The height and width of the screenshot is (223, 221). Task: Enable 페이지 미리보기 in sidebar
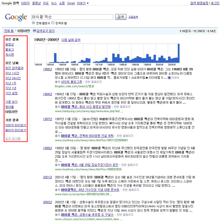tap(16, 130)
